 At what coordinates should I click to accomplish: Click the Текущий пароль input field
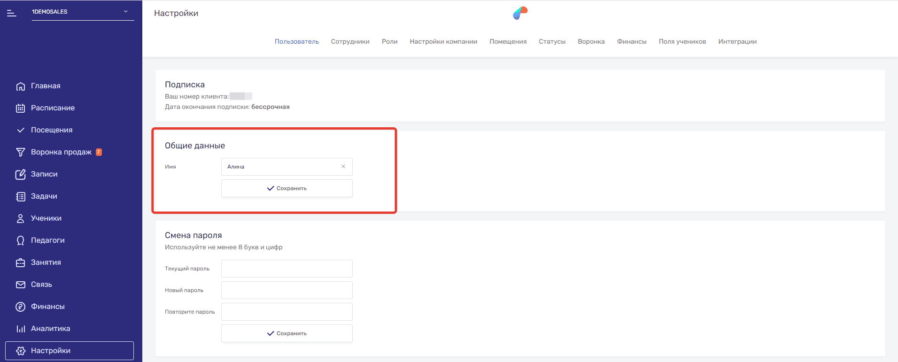tap(286, 269)
